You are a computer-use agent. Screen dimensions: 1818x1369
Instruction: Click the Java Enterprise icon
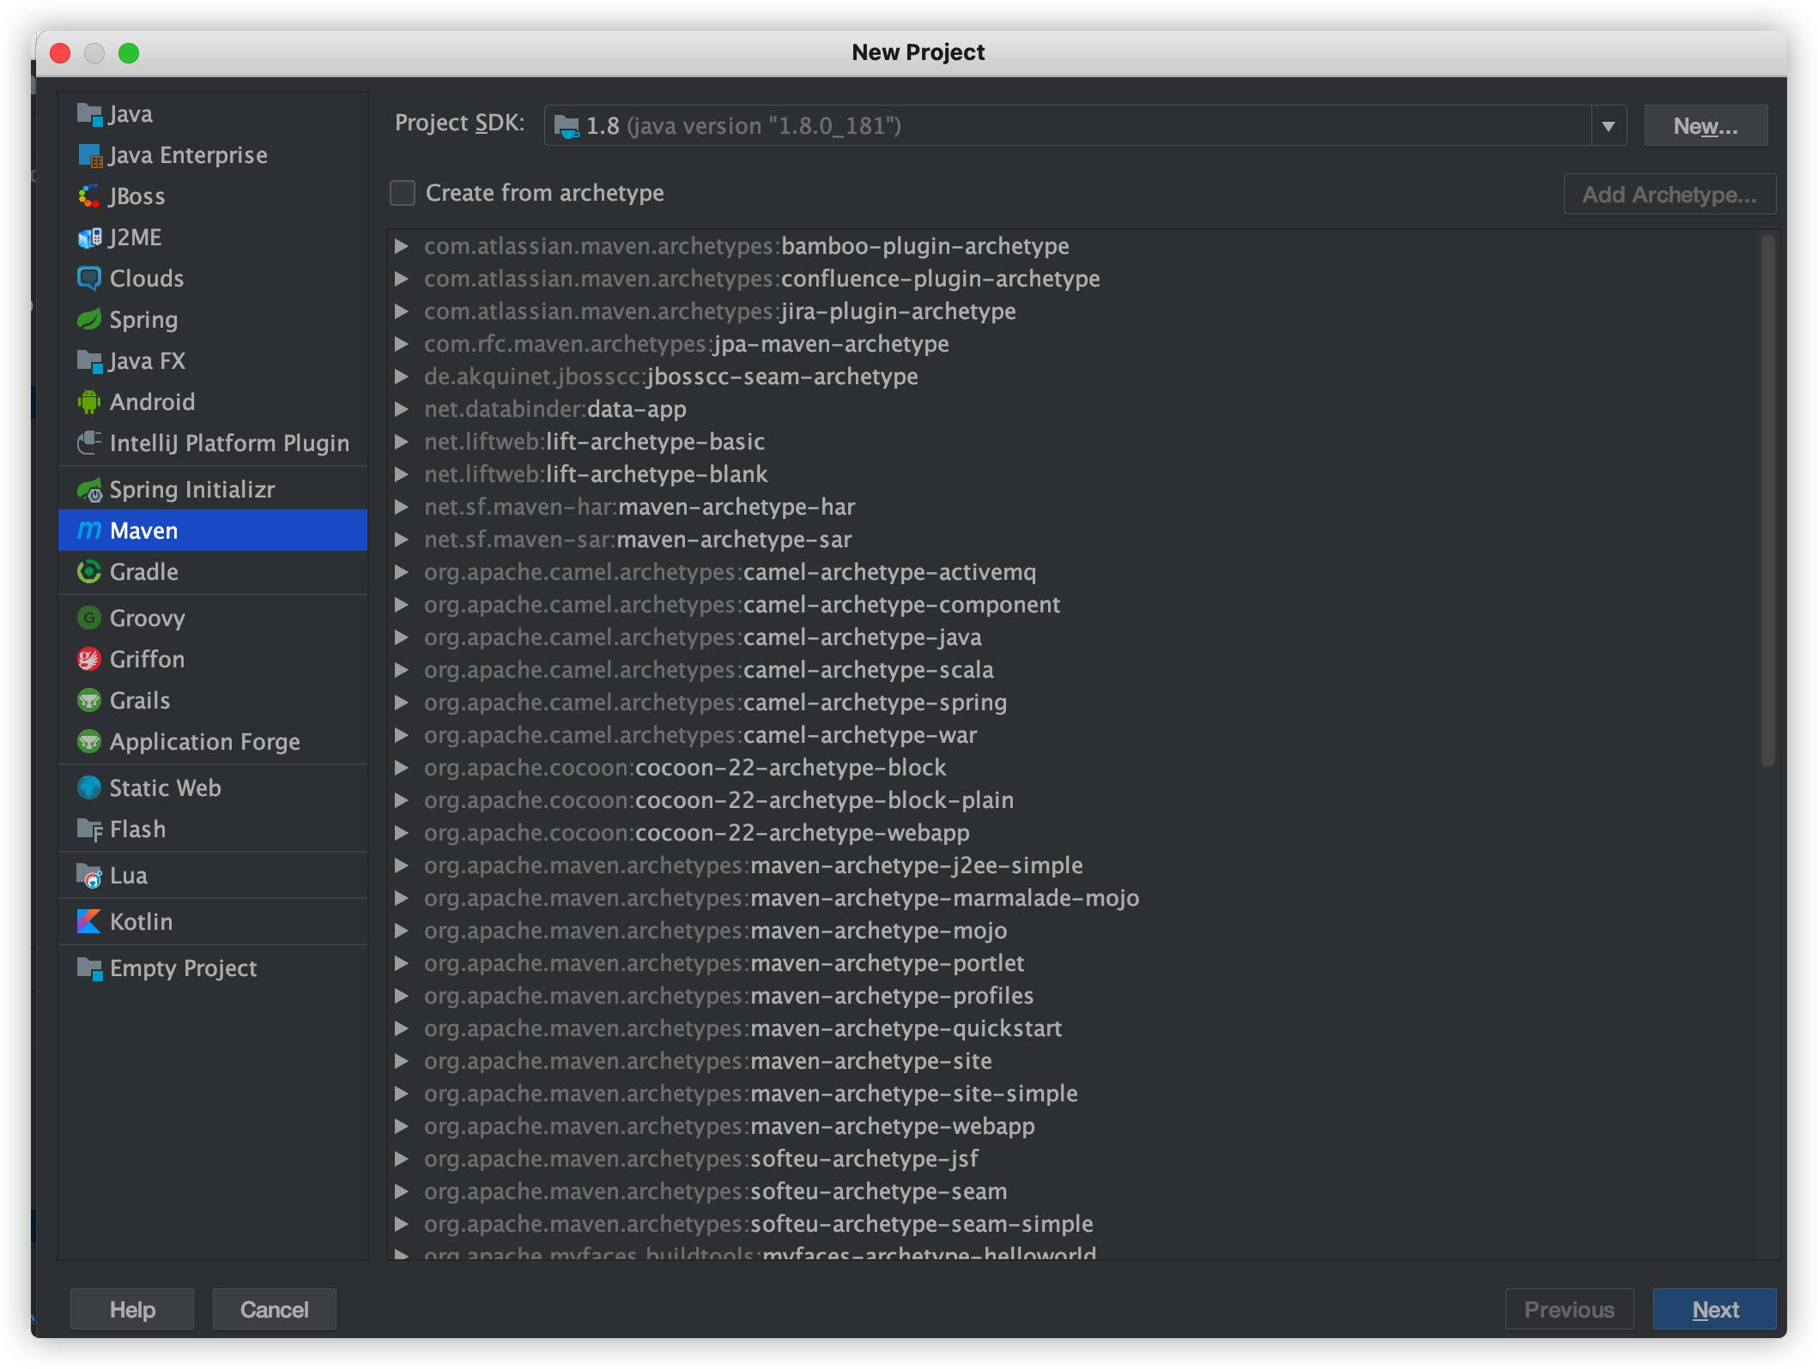(x=89, y=155)
